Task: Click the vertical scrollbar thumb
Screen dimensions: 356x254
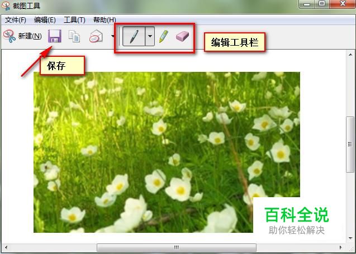Action: pos(350,144)
